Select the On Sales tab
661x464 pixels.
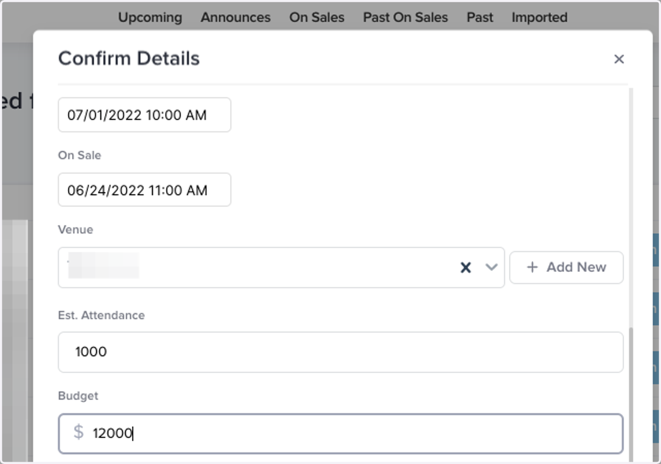click(317, 18)
